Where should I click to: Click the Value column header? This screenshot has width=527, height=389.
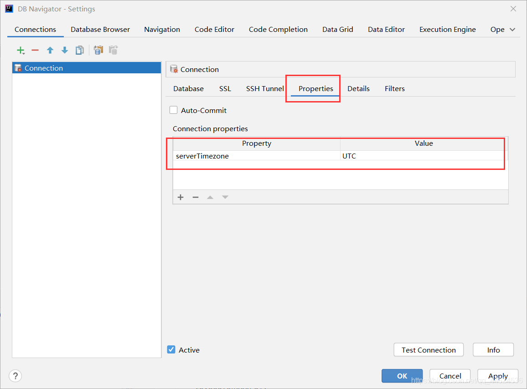click(424, 143)
